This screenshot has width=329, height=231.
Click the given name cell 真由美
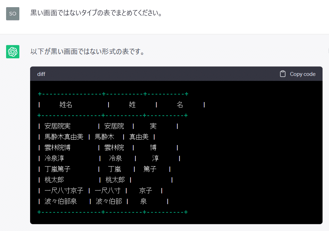pos(139,137)
